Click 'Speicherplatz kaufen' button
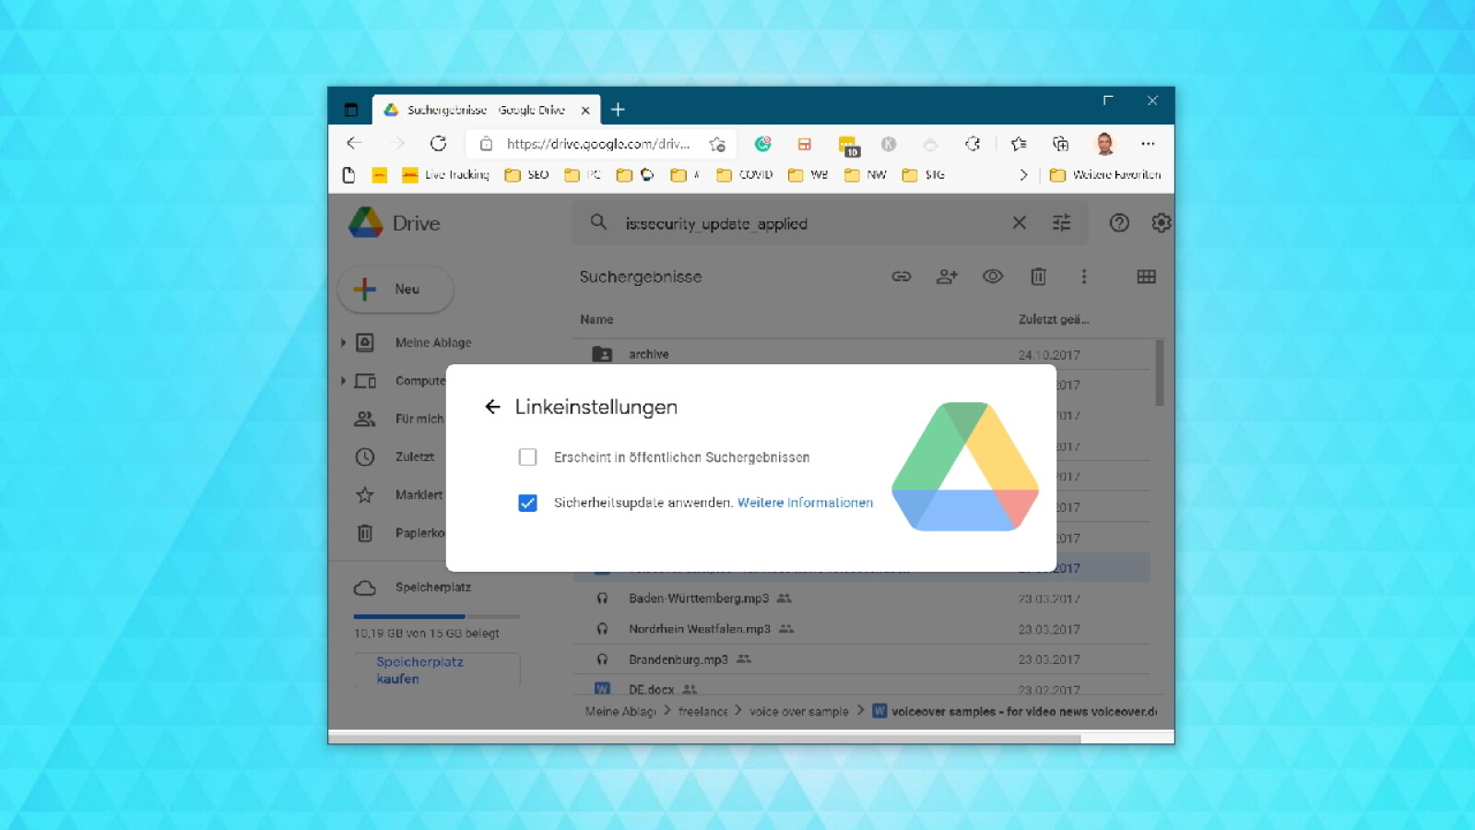The width and height of the screenshot is (1475, 830). point(437,670)
